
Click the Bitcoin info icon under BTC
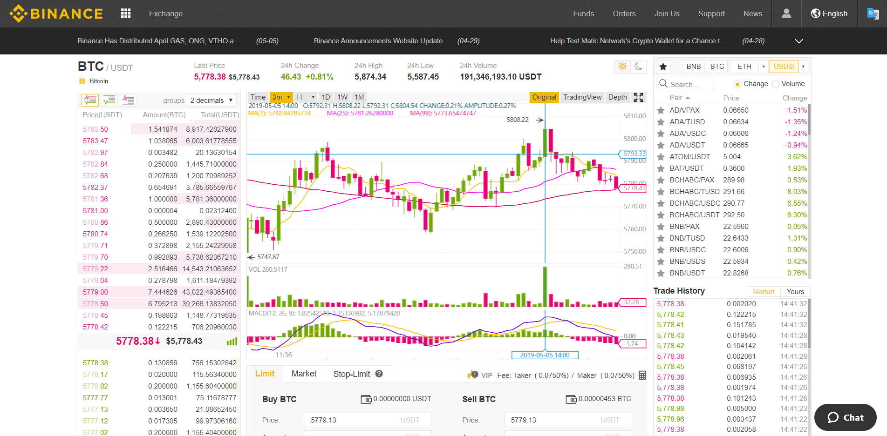coord(82,81)
